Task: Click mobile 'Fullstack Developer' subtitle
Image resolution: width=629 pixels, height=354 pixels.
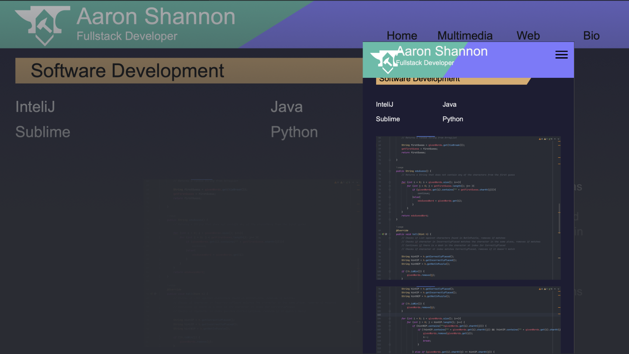Action: (425, 63)
